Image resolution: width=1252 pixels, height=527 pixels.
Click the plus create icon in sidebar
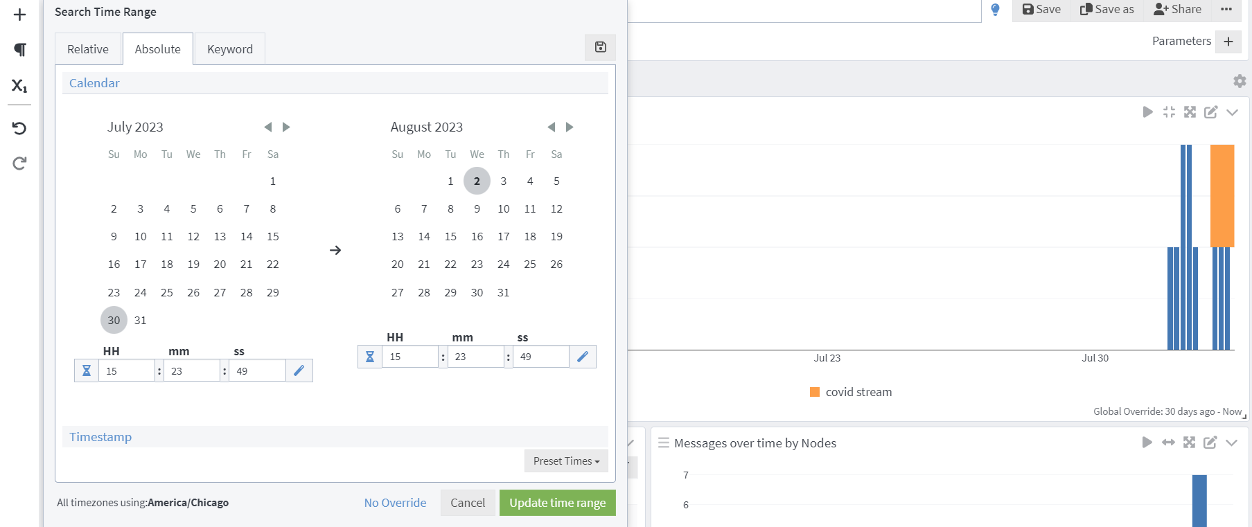coord(19,15)
